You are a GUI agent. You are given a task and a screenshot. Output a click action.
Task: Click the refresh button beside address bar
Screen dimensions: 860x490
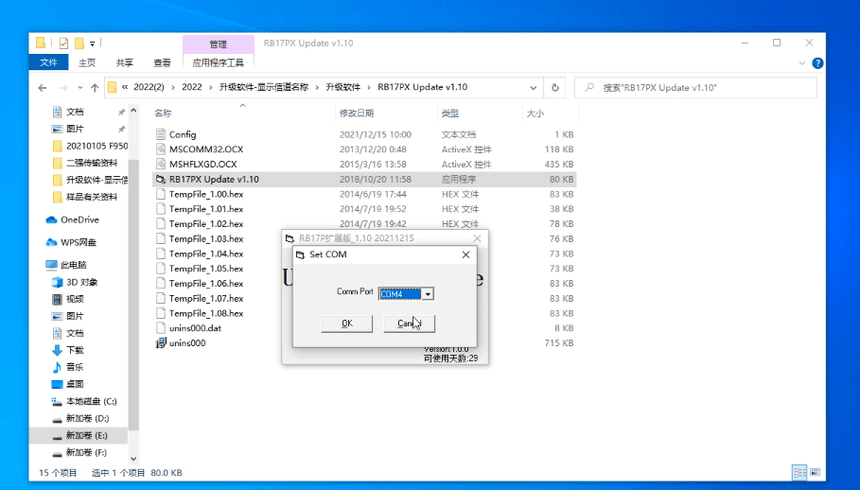(555, 87)
